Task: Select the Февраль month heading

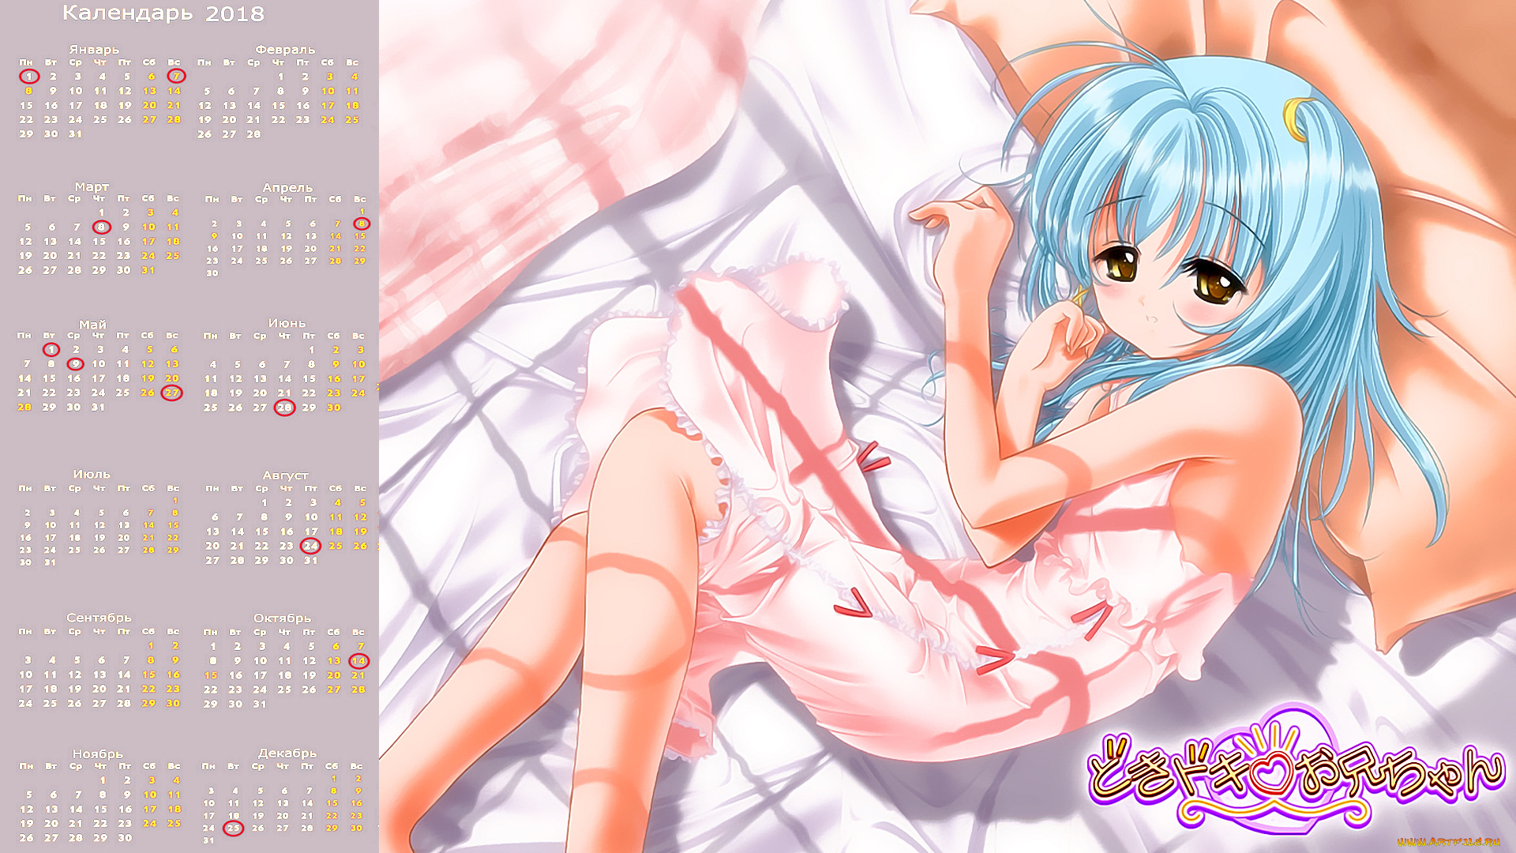Action: (285, 50)
